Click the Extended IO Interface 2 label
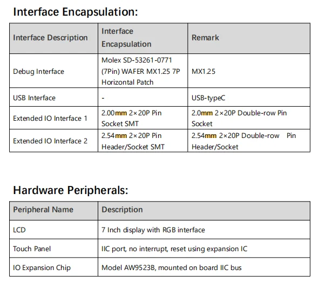Screen dimensions: 326x297 coord(50,141)
